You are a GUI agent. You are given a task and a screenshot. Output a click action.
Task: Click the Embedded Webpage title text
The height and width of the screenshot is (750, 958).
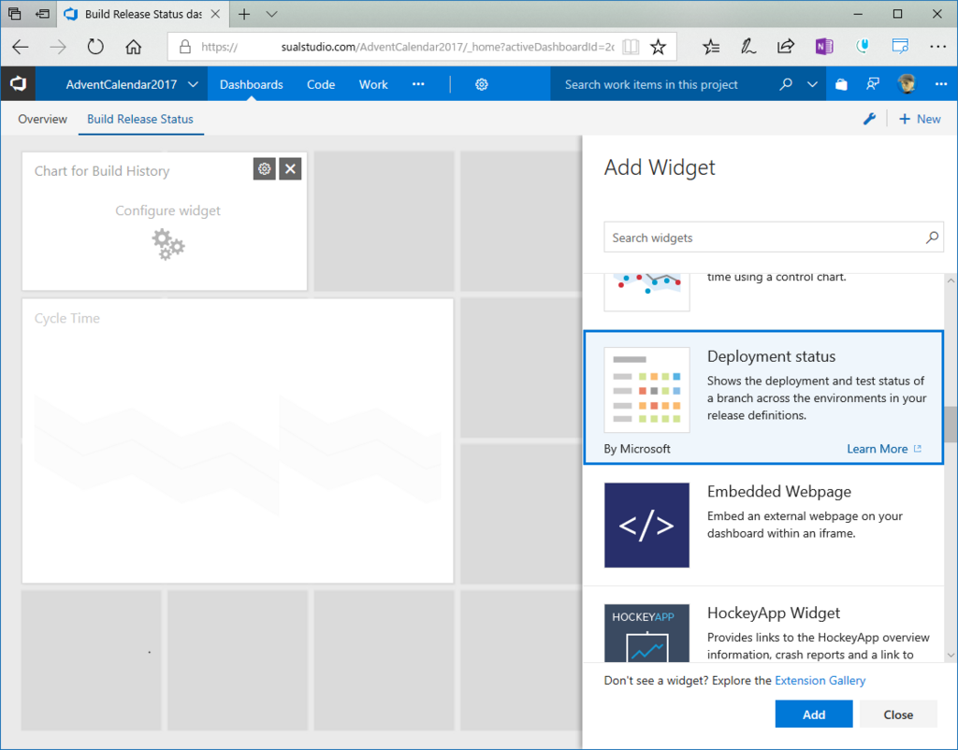(x=779, y=492)
